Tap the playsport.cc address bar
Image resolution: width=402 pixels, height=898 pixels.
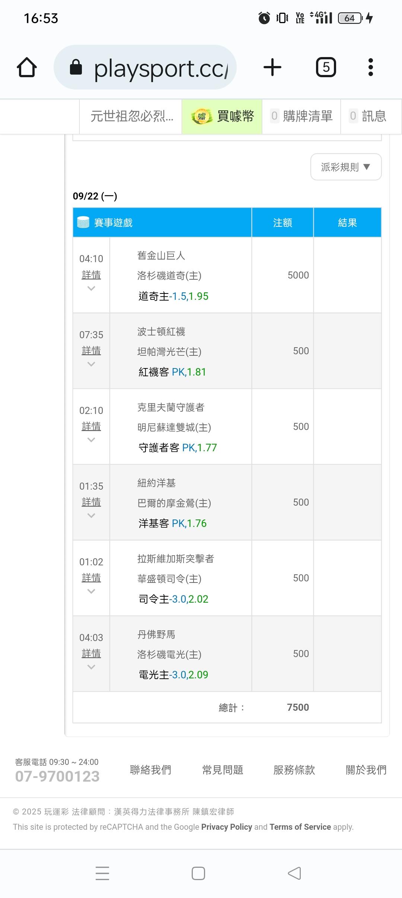point(145,67)
